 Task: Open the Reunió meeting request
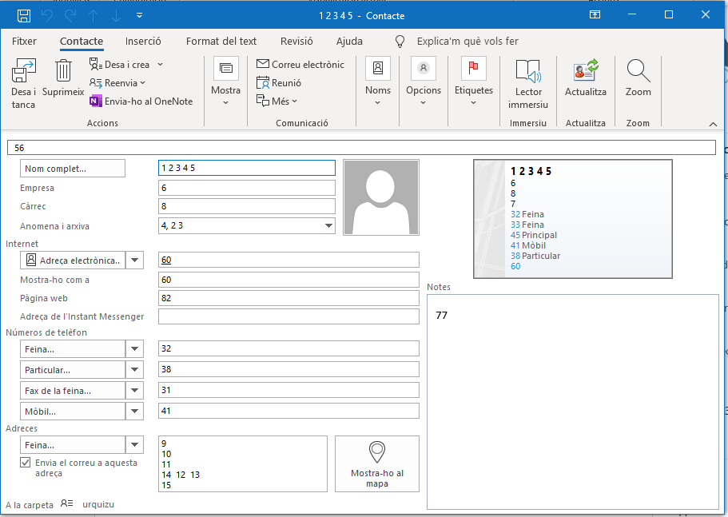279,82
